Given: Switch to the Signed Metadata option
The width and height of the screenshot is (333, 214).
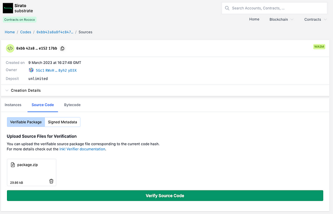Looking at the screenshot, I should click(63, 122).
